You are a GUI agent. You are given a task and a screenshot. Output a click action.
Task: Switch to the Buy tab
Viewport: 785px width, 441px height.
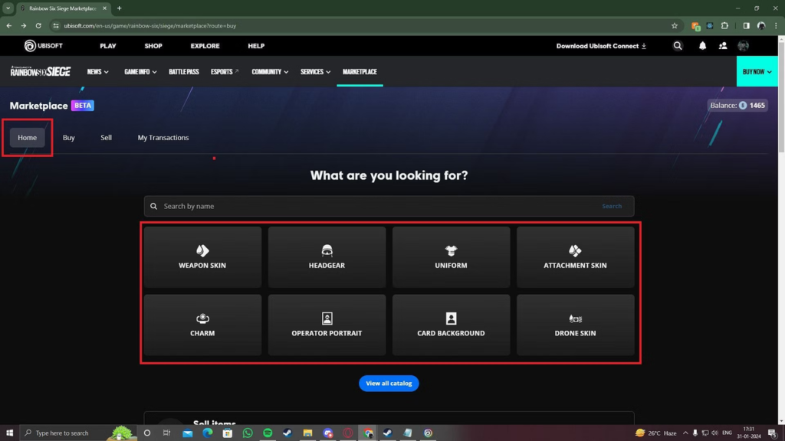[x=69, y=138]
